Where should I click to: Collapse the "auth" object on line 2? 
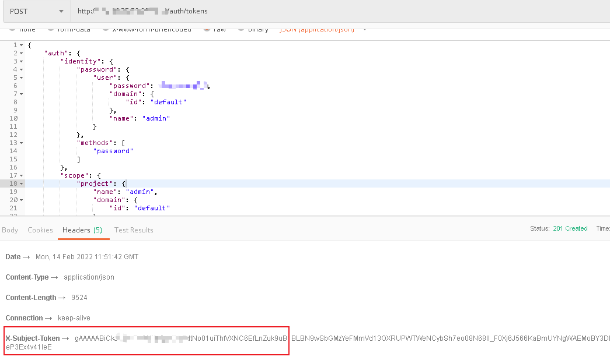click(x=20, y=52)
